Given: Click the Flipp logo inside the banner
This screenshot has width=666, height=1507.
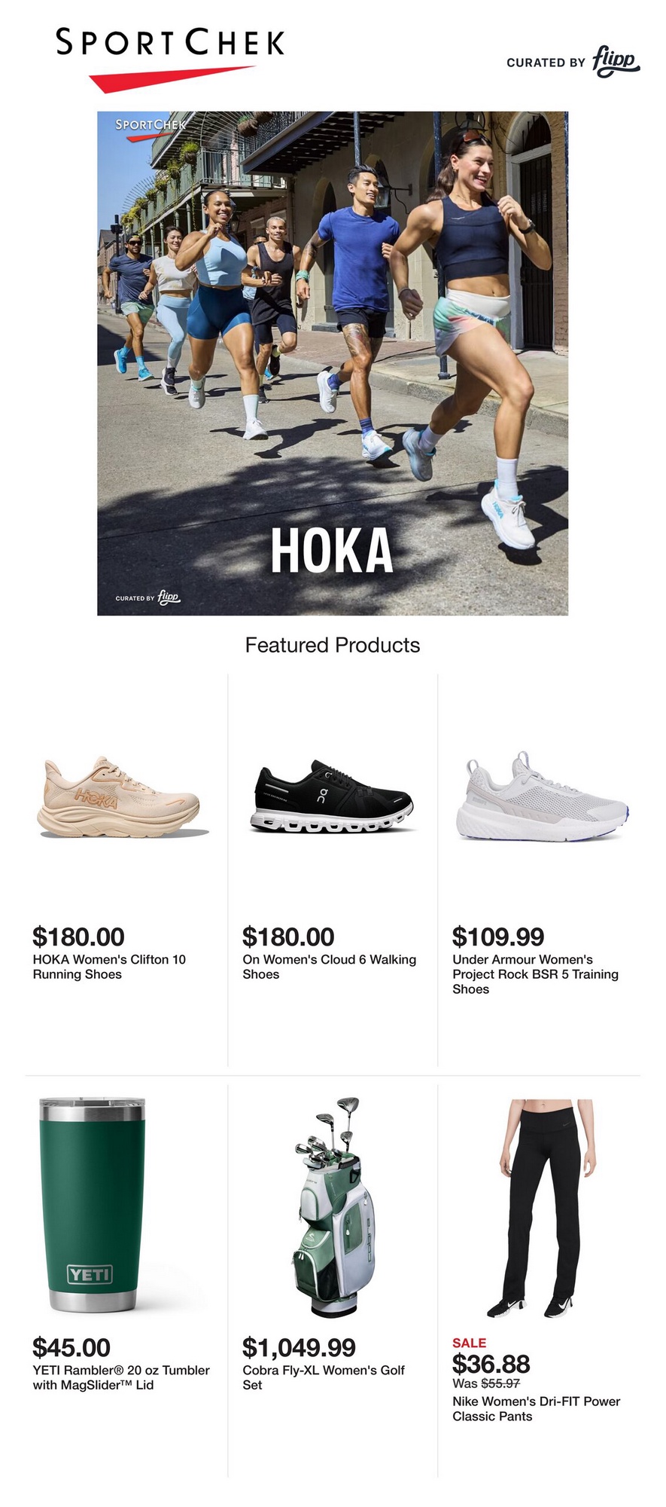Looking at the screenshot, I should [x=148, y=598].
